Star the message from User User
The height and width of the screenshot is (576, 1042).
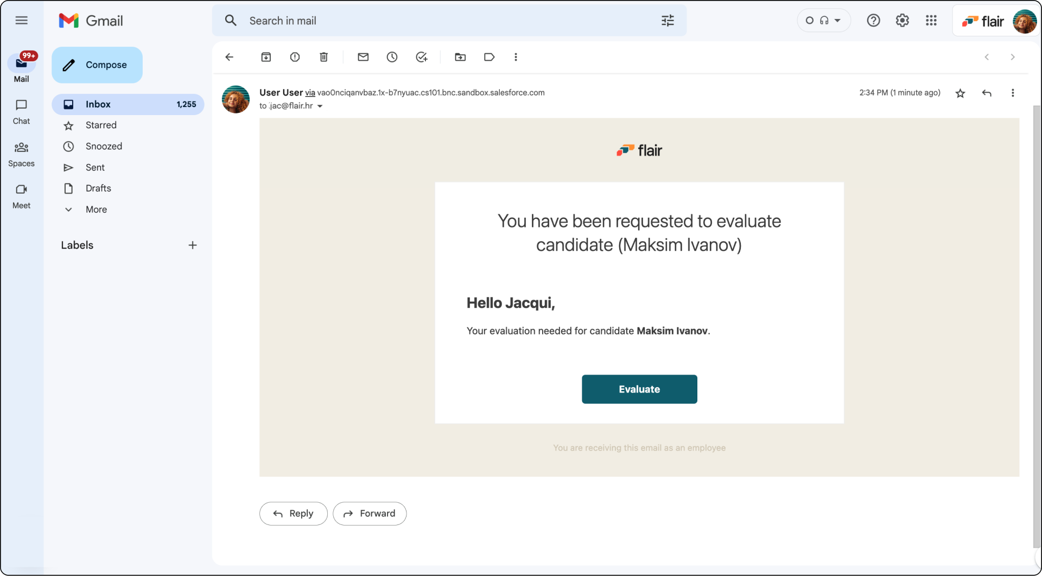[x=960, y=93]
